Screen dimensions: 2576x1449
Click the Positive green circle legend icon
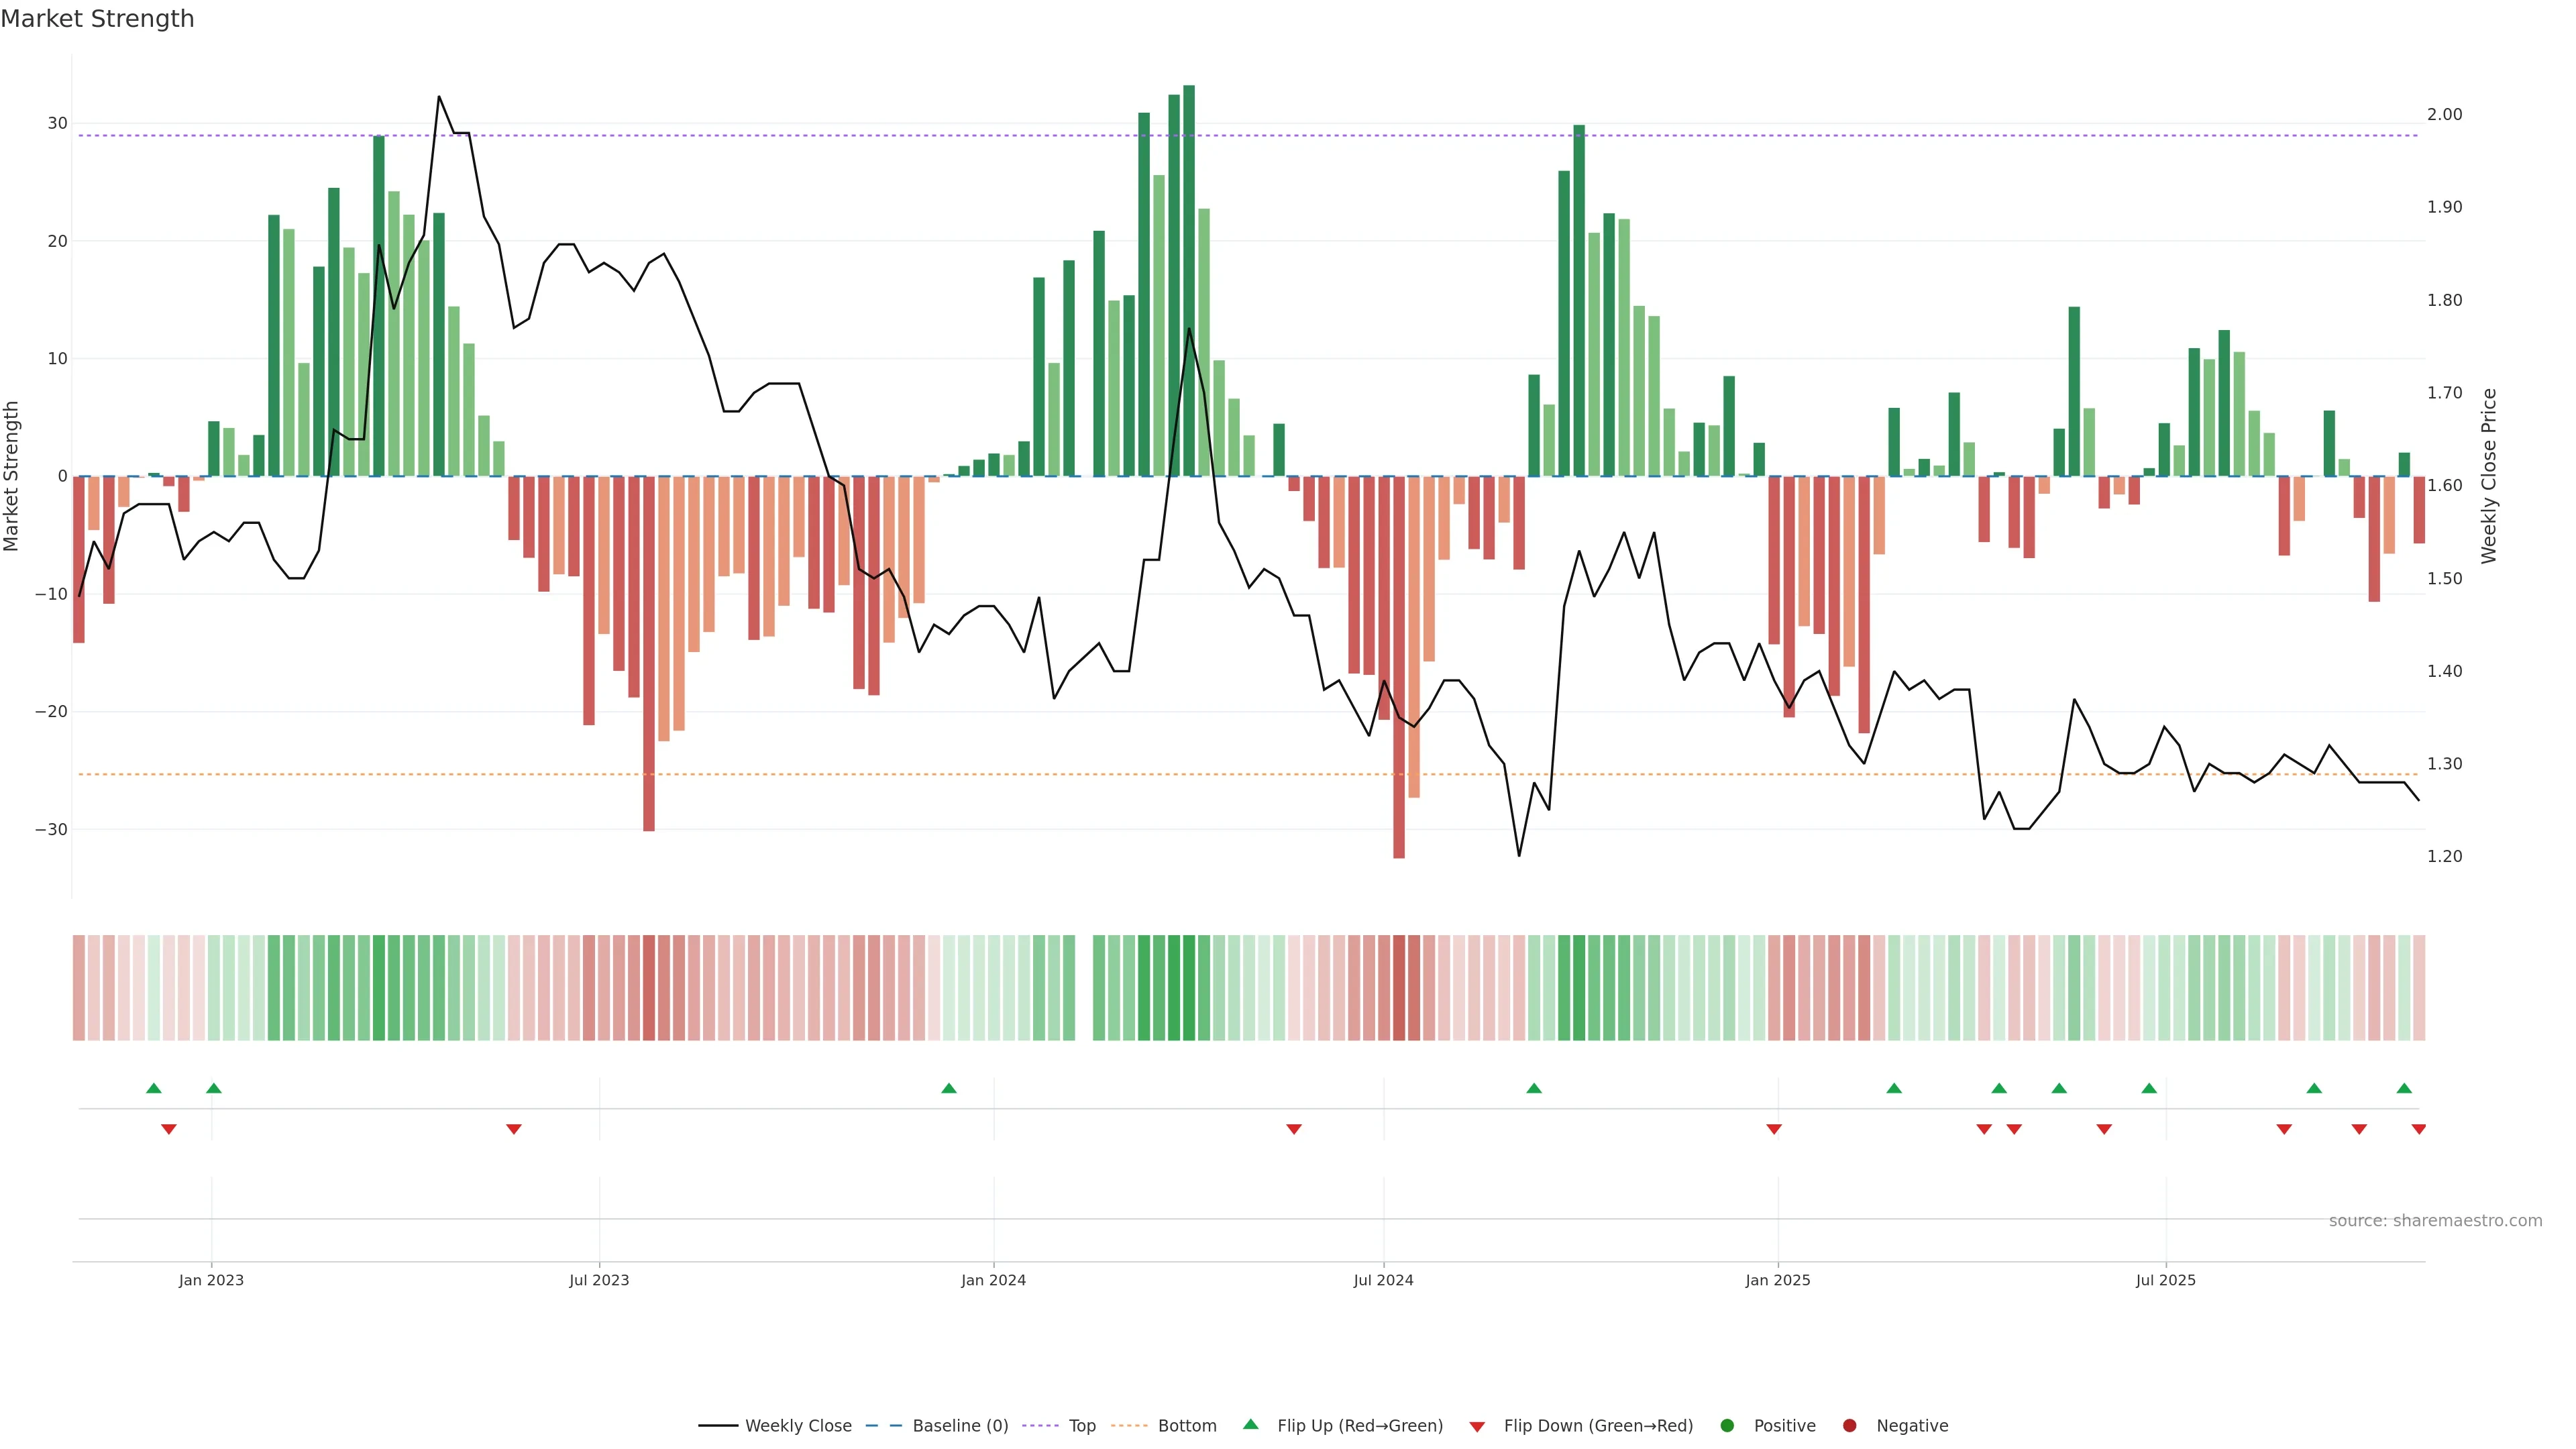click(x=1727, y=1426)
